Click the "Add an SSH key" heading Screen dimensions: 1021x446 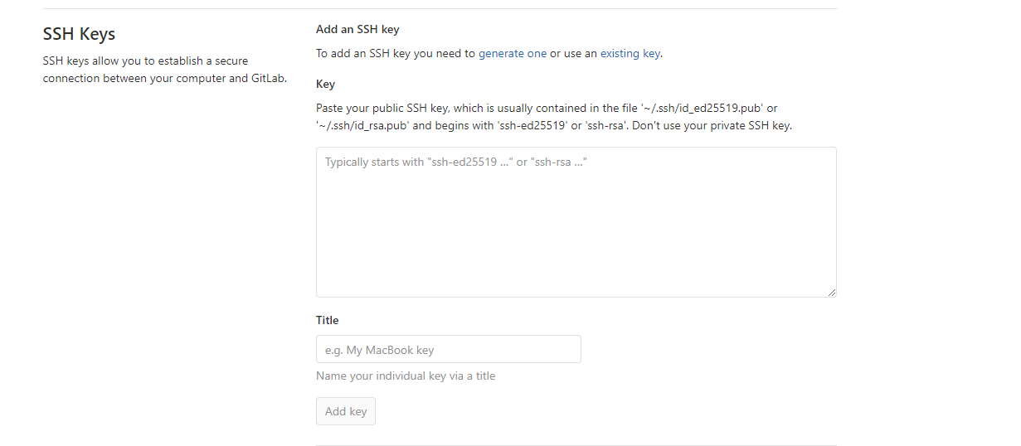[x=357, y=29]
